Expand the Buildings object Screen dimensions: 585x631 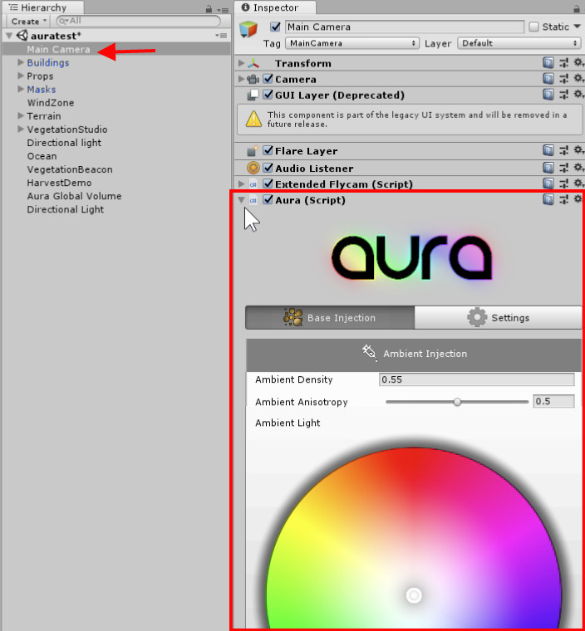point(21,62)
